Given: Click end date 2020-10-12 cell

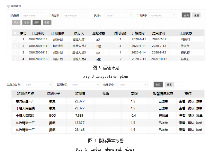Looking at the screenshot, I should (x=159, y=59).
